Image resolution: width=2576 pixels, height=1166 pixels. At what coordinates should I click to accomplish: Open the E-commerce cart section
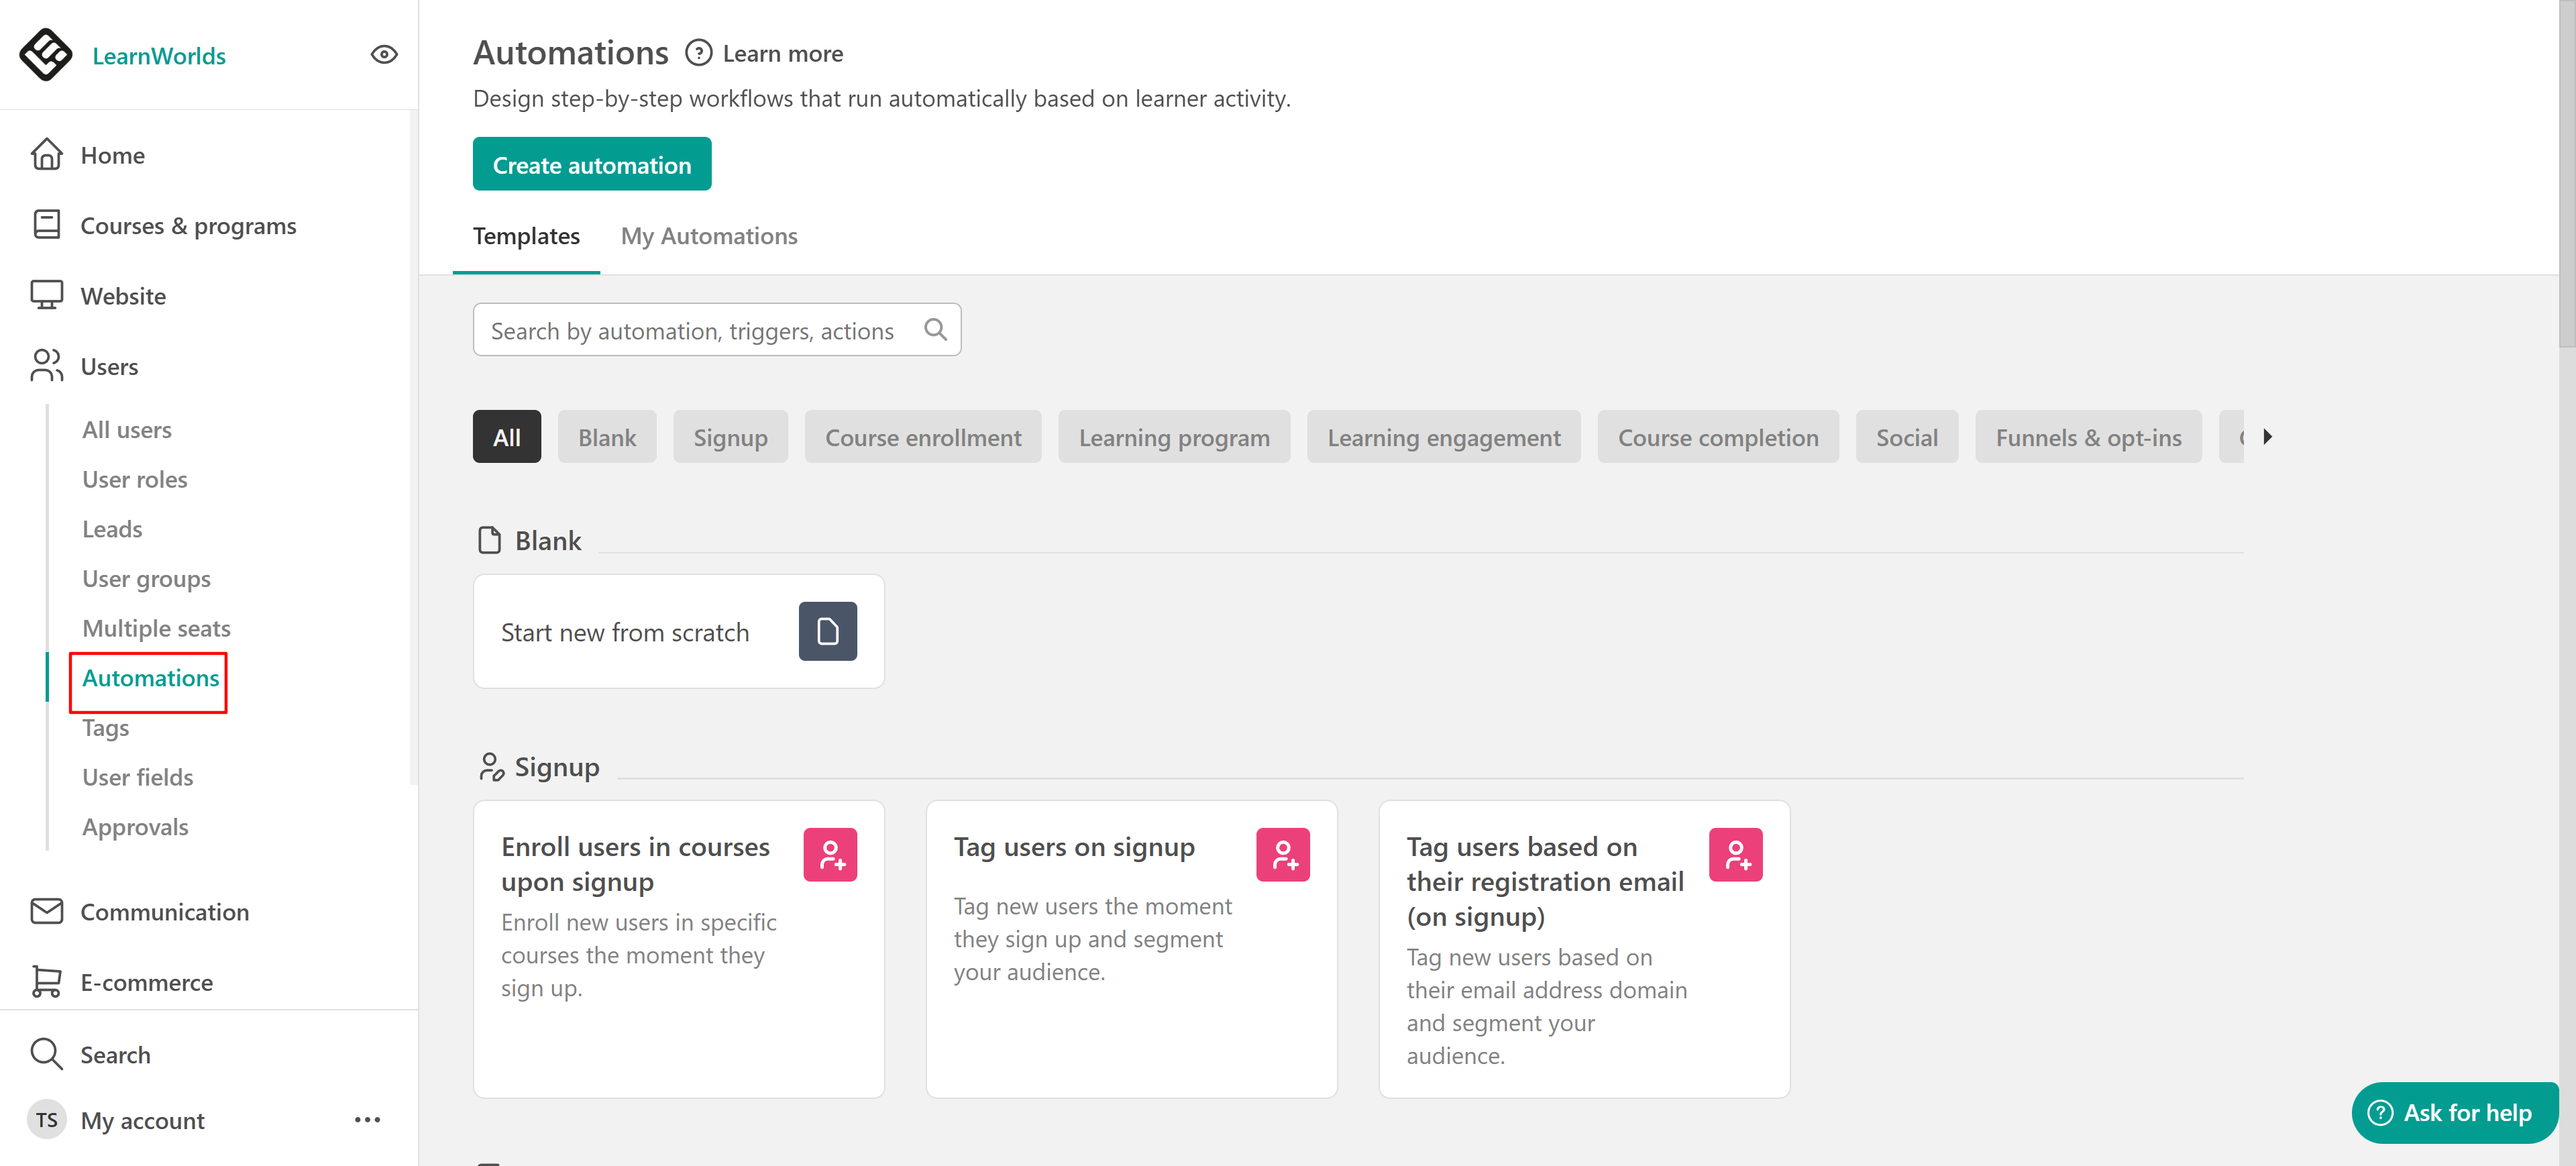click(146, 982)
